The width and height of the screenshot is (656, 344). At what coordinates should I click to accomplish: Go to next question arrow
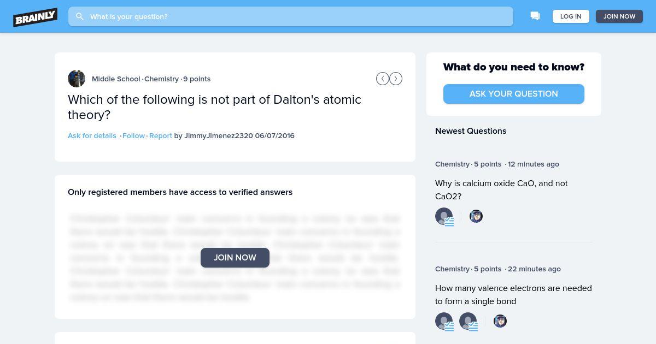(x=396, y=79)
